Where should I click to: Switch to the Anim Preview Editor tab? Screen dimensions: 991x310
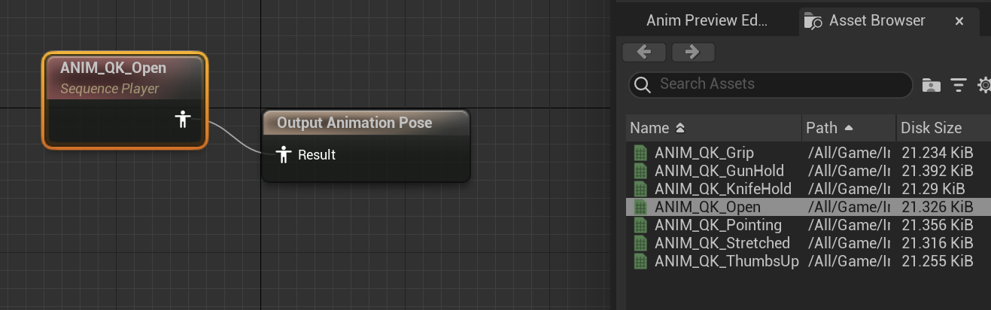coord(706,21)
